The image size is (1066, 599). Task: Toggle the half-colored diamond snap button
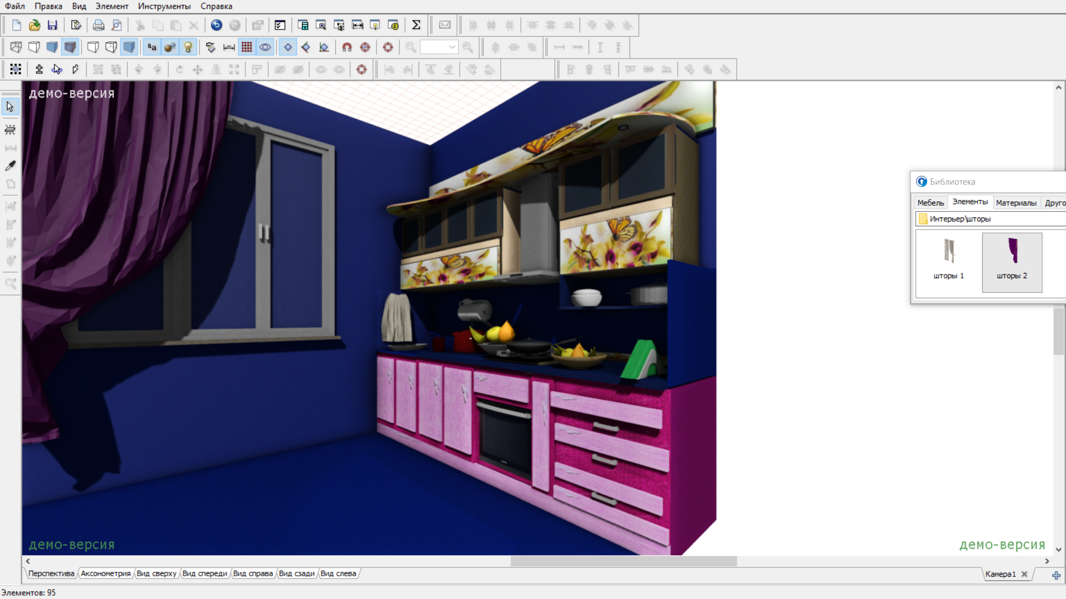coord(306,47)
